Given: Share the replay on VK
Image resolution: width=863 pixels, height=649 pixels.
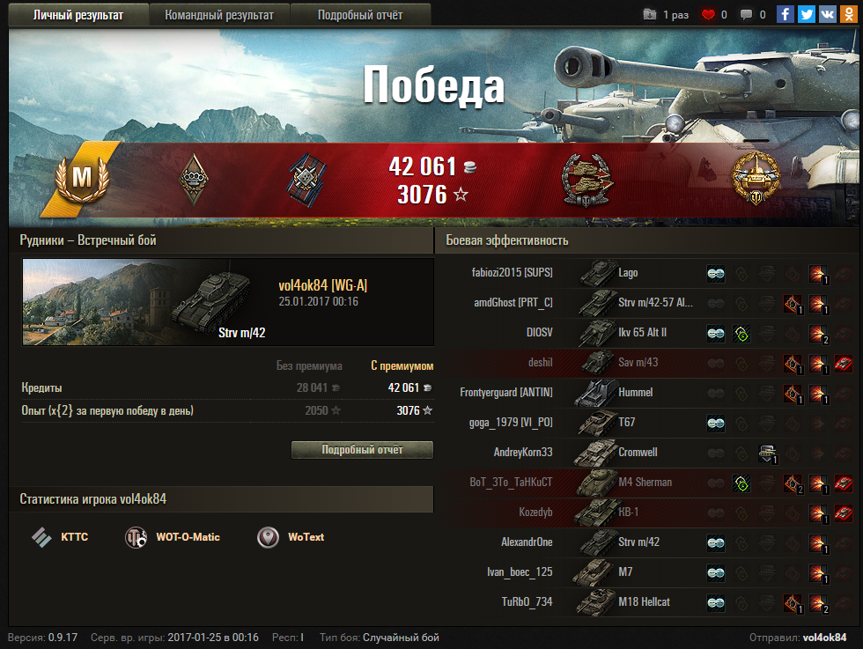Looking at the screenshot, I should 827,14.
